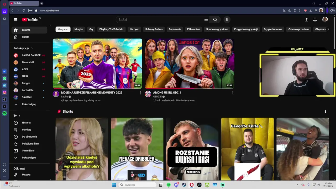Screen dimensions: 336x189
Task: Click the ad blocker shield icon
Action: 295,10
